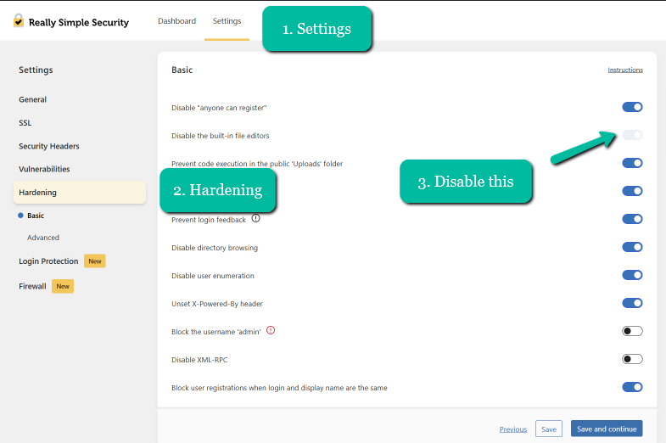Image resolution: width=666 pixels, height=443 pixels.
Task: Turn off Disable directory browsing switch
Action: click(x=632, y=247)
